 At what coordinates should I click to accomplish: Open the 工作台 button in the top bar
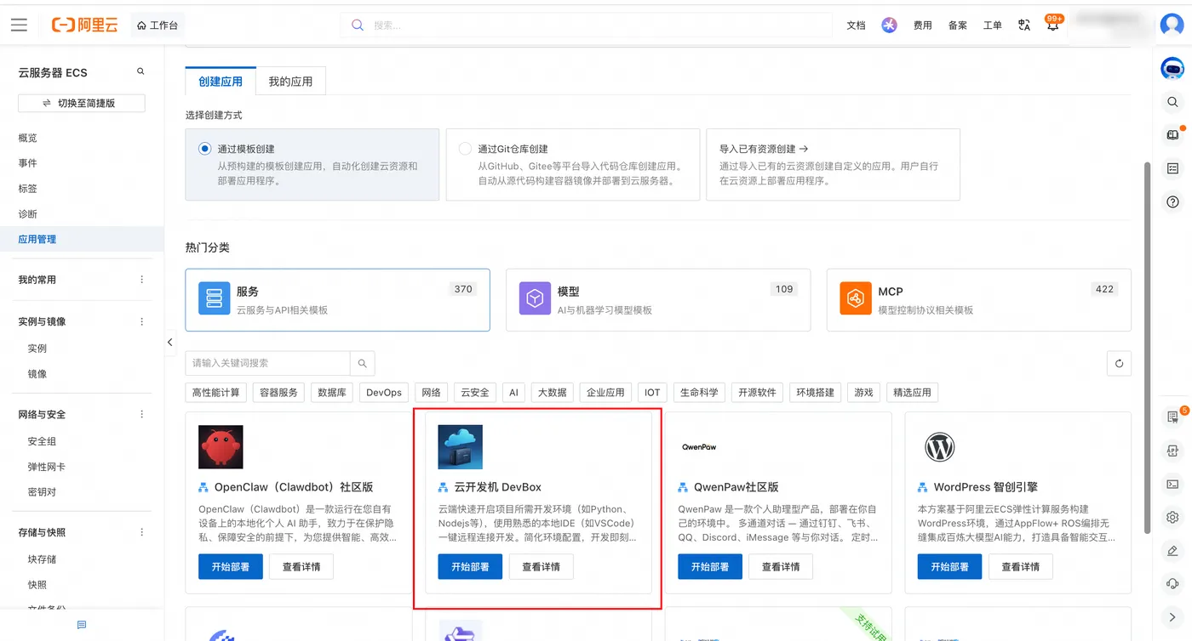[x=158, y=26]
